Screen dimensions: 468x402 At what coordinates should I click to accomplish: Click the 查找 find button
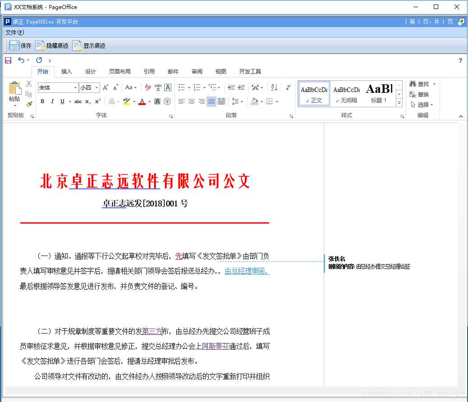420,84
